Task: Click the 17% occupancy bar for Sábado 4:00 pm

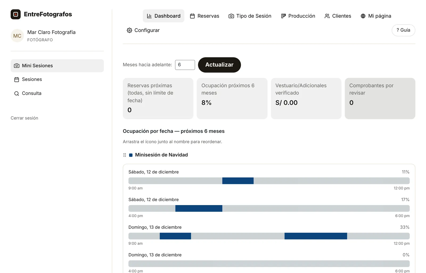Action: 269,209
